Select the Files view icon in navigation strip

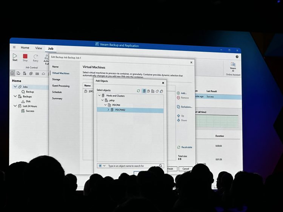pyautogui.click(x=31, y=74)
